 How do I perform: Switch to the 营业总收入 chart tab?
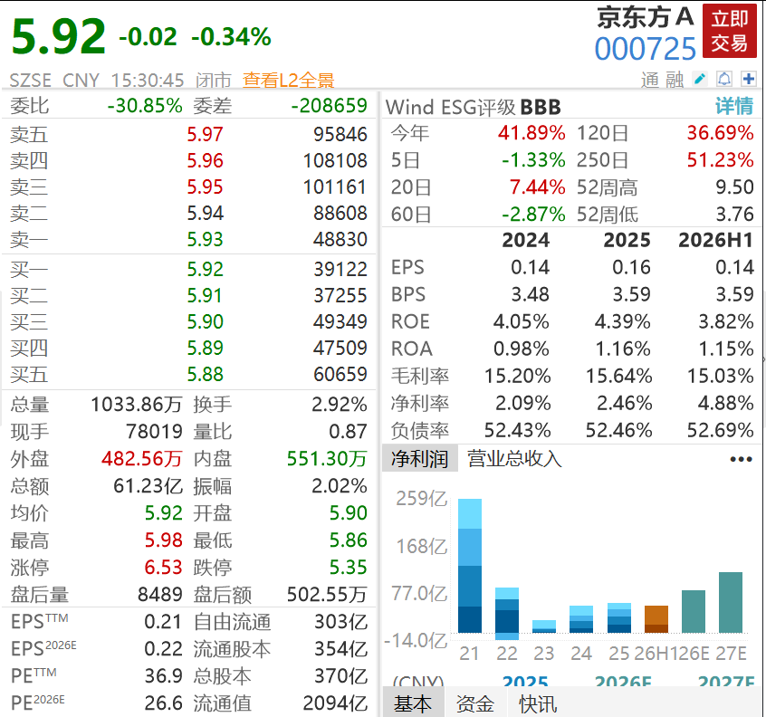click(x=514, y=458)
